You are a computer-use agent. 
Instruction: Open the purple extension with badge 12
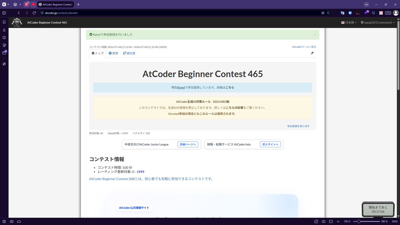coord(366,13)
